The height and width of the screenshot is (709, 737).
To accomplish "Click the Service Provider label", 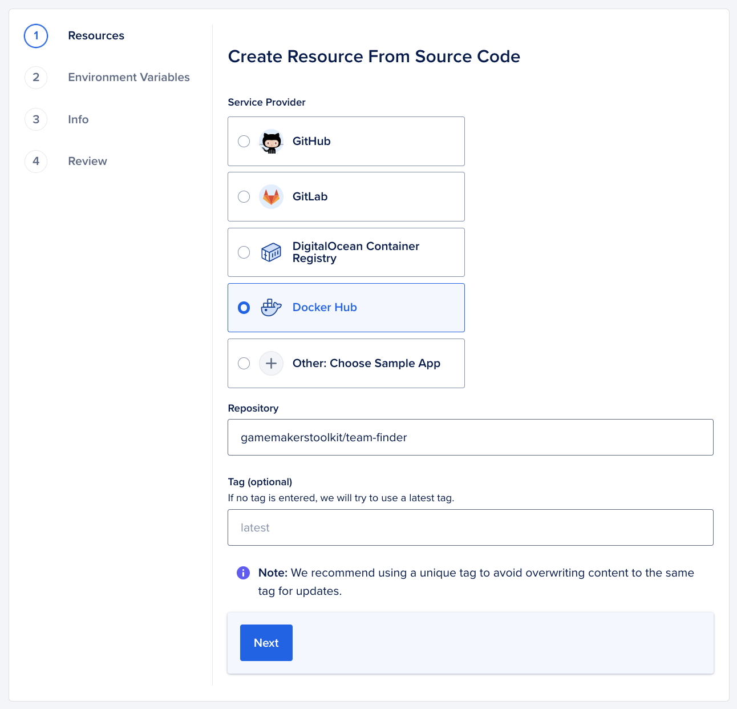I will coord(266,102).
